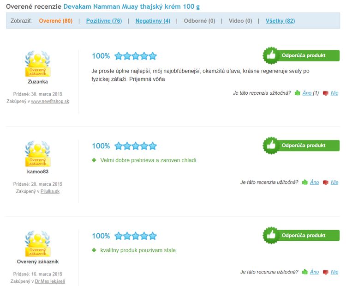Click the date 'Pridané: 30. marca 2019'
Viewport: 346px width, 286px height.
(x=38, y=94)
